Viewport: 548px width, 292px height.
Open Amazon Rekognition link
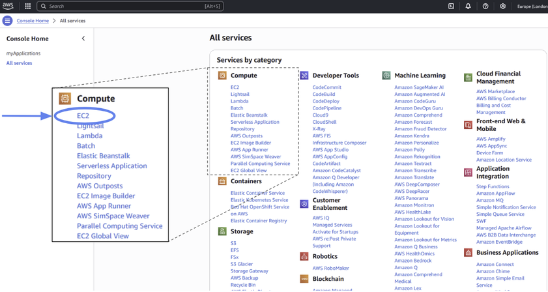point(417,156)
